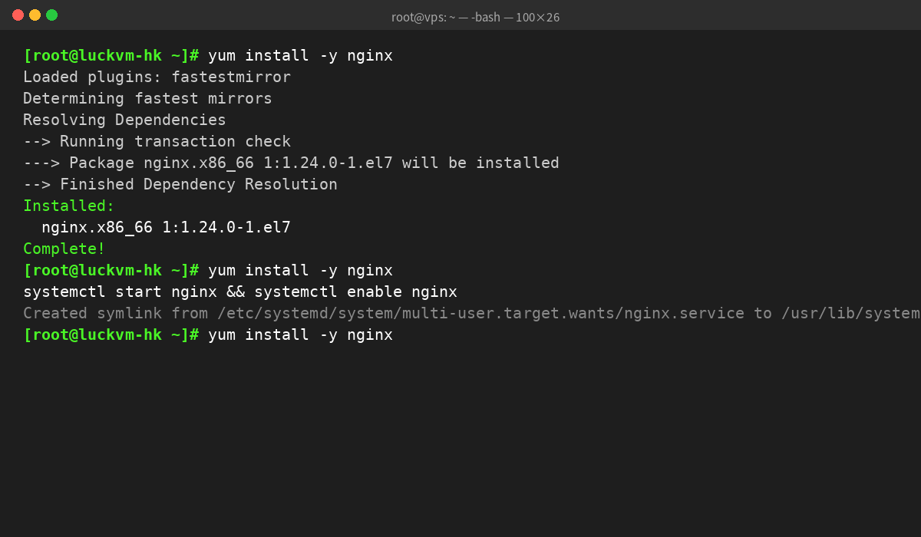Minimize the terminal using the yellow button
The width and height of the screenshot is (921, 537).
pos(35,15)
